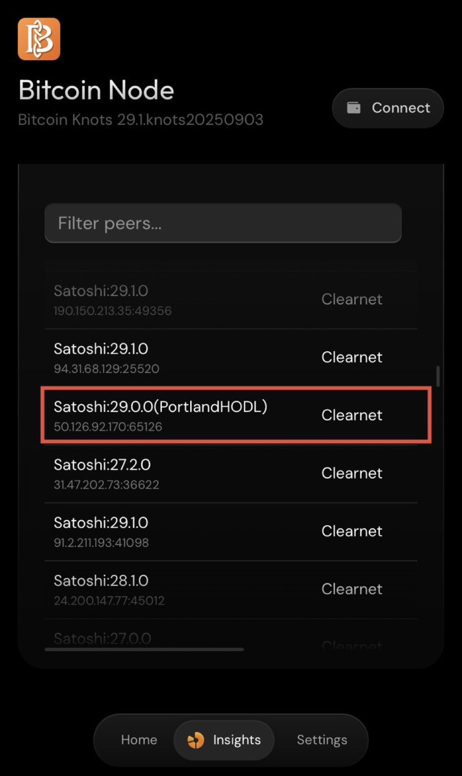
Task: Click the horizontal scrollbar at list bottom
Action: [x=144, y=649]
